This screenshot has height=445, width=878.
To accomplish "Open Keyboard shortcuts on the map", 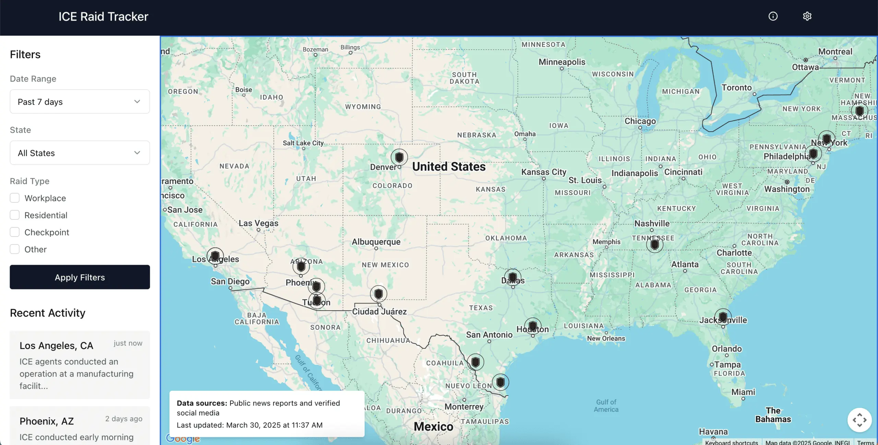I will tap(732, 442).
